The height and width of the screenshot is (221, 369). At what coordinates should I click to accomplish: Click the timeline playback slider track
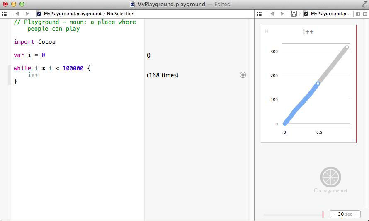(x=293, y=214)
